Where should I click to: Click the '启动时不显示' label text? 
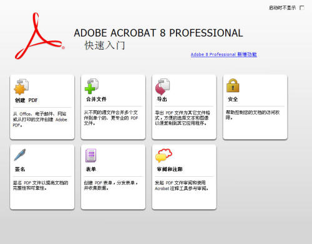282,8
